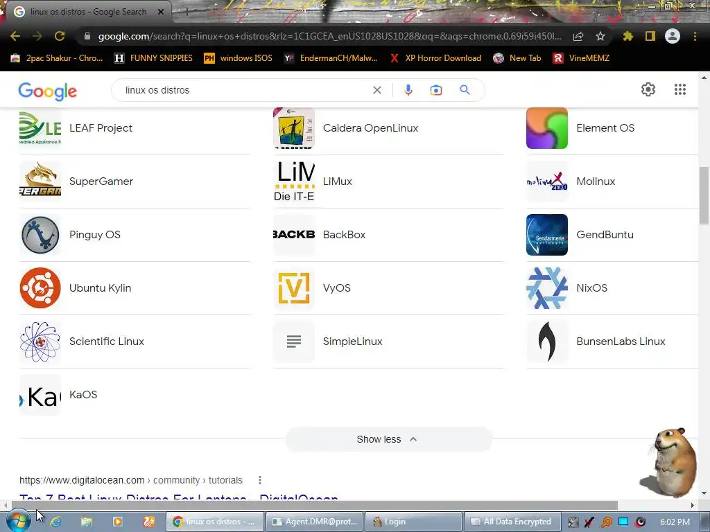Go to Google homepage via the logo
Image resolution: width=710 pixels, height=532 pixels.
(48, 91)
